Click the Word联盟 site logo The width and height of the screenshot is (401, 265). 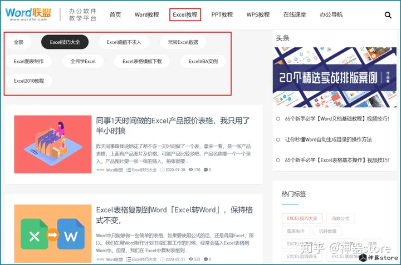tap(28, 14)
